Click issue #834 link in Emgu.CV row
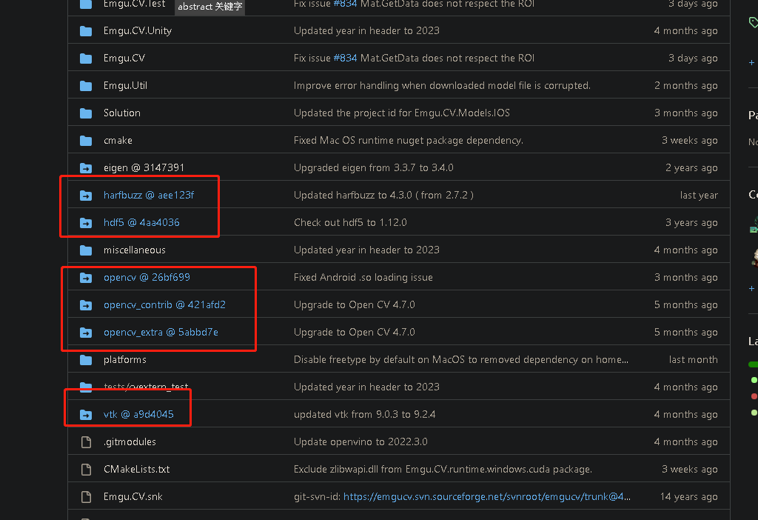 [x=345, y=58]
